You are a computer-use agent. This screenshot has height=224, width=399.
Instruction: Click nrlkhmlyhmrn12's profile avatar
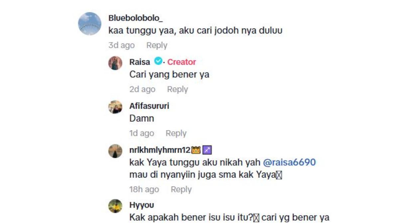point(115,151)
